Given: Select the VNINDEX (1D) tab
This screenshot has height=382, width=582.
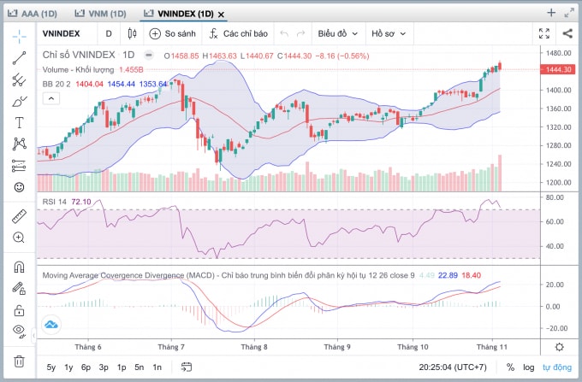Looking at the screenshot, I should click(179, 14).
